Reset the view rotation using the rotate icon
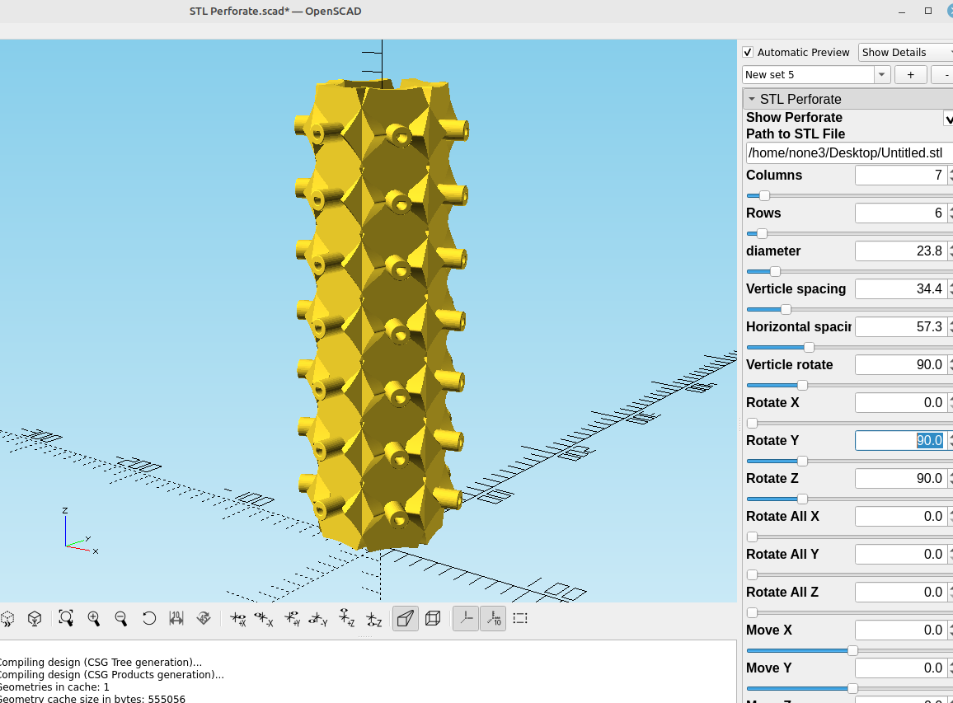 coord(148,618)
